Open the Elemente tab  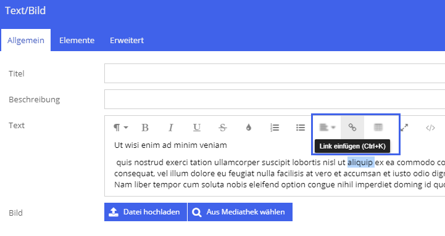77,40
